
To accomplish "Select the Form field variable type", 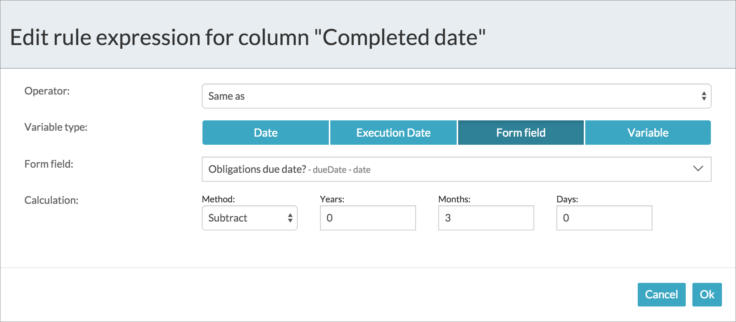I will pos(521,133).
